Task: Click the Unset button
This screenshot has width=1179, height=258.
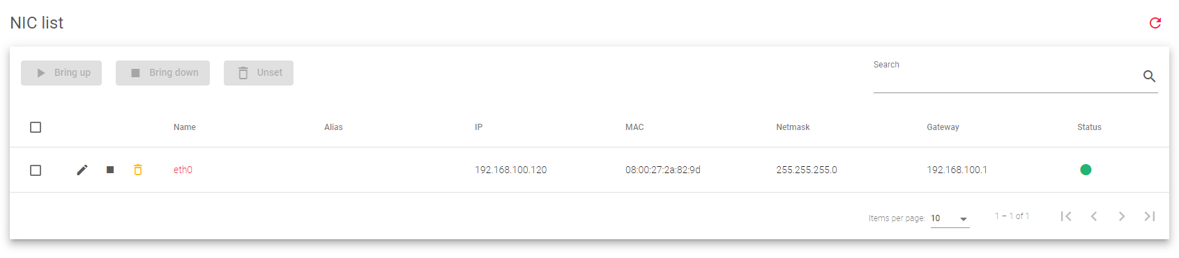Action: pyautogui.click(x=259, y=73)
